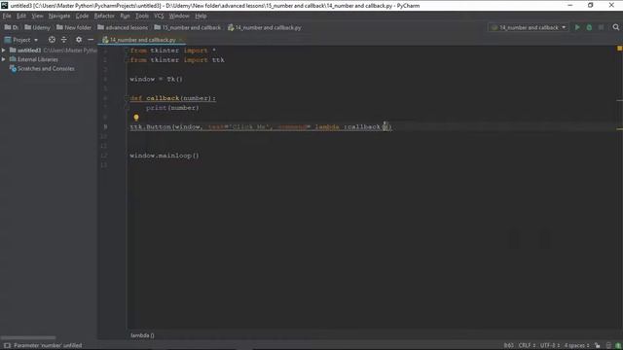Image resolution: width=623 pixels, height=350 pixels.
Task: Open the Tools menu
Action: 142,16
